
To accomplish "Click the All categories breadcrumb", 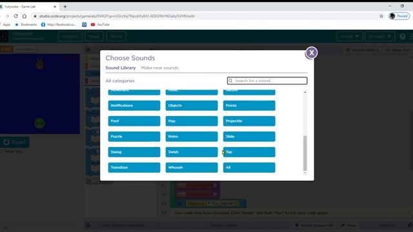I will (x=120, y=81).
